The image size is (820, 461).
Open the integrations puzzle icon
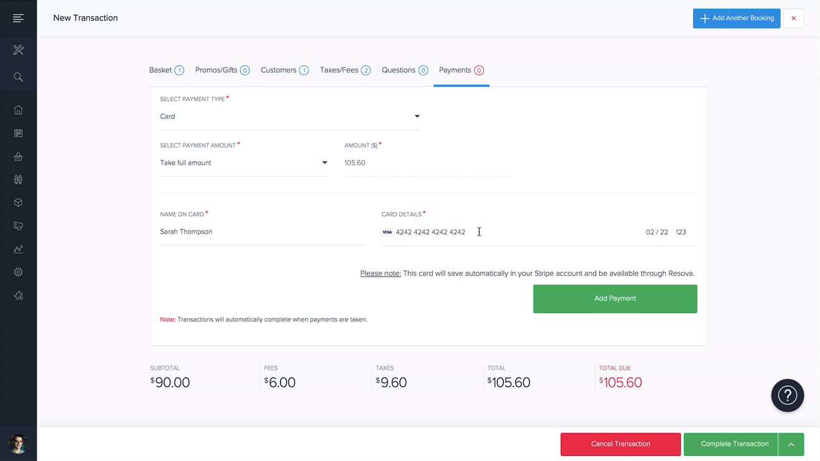tap(18, 295)
